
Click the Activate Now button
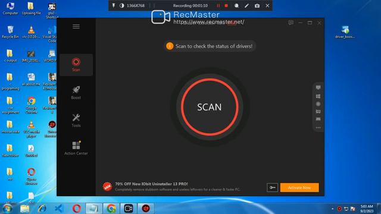point(299,188)
